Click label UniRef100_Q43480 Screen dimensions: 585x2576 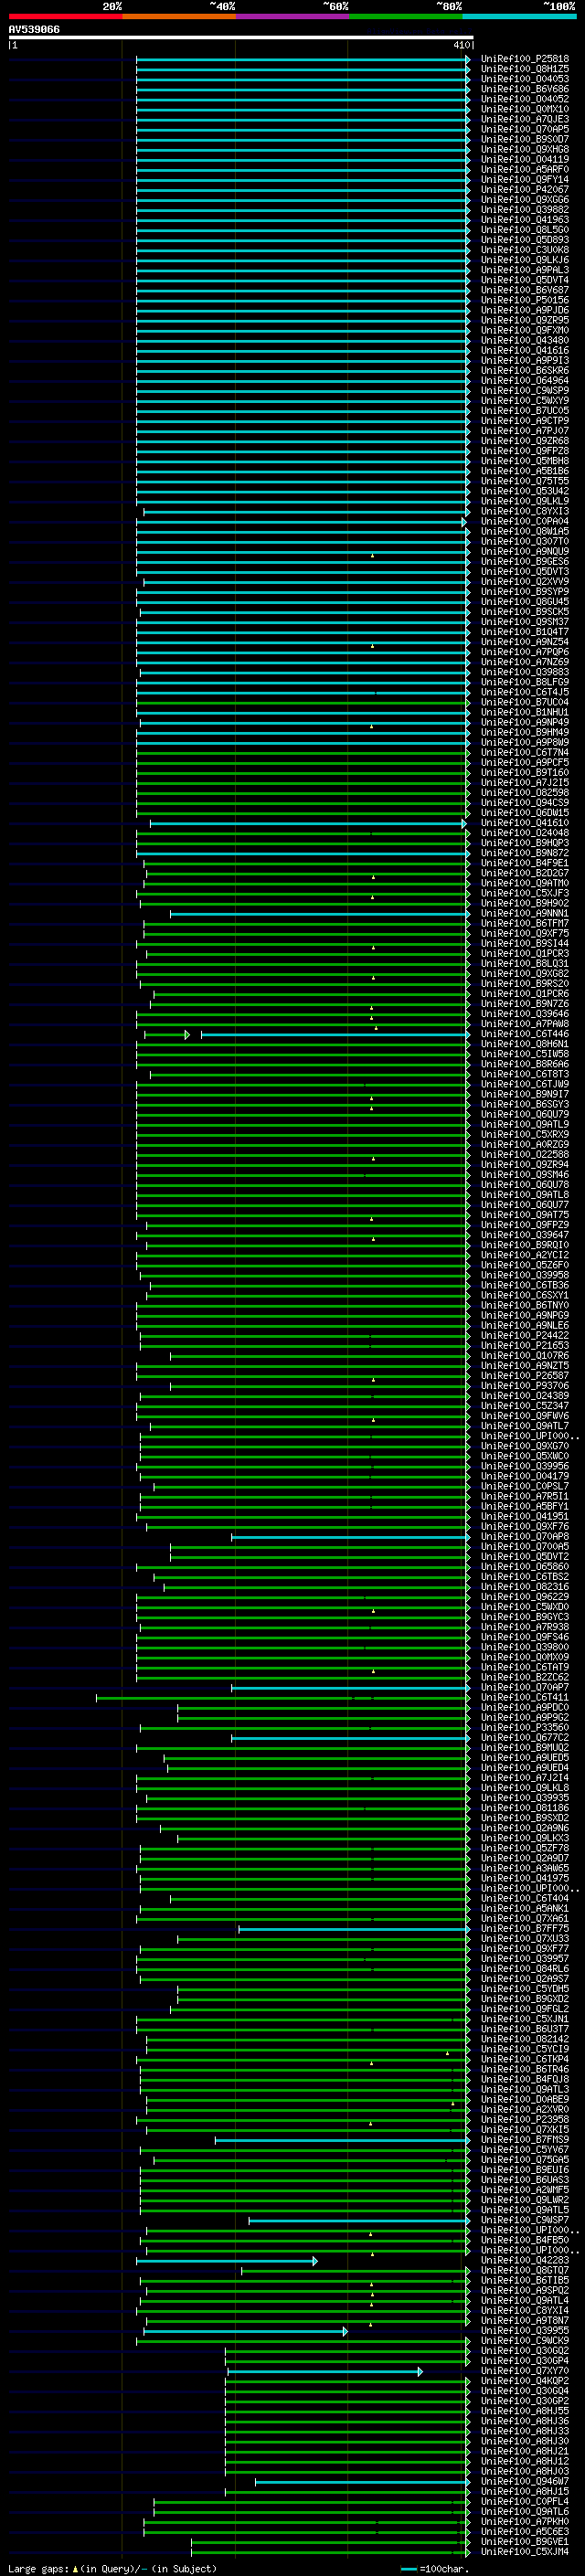(525, 341)
